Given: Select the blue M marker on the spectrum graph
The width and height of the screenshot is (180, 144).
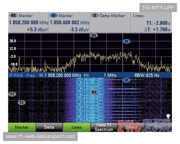Looking at the screenshot, I should [x=126, y=41].
